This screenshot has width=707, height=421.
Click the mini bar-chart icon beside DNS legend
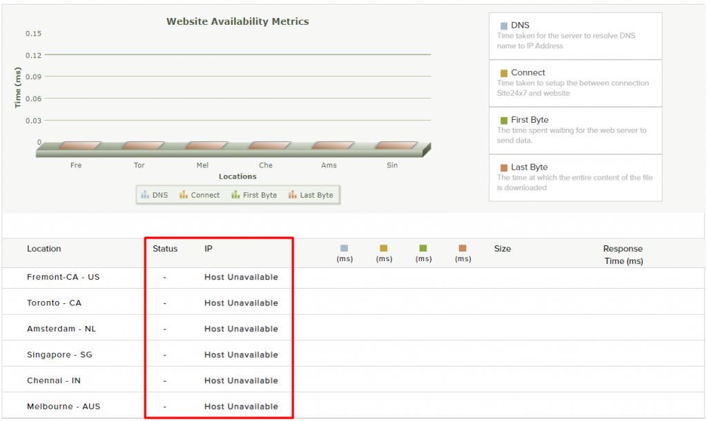pos(144,194)
